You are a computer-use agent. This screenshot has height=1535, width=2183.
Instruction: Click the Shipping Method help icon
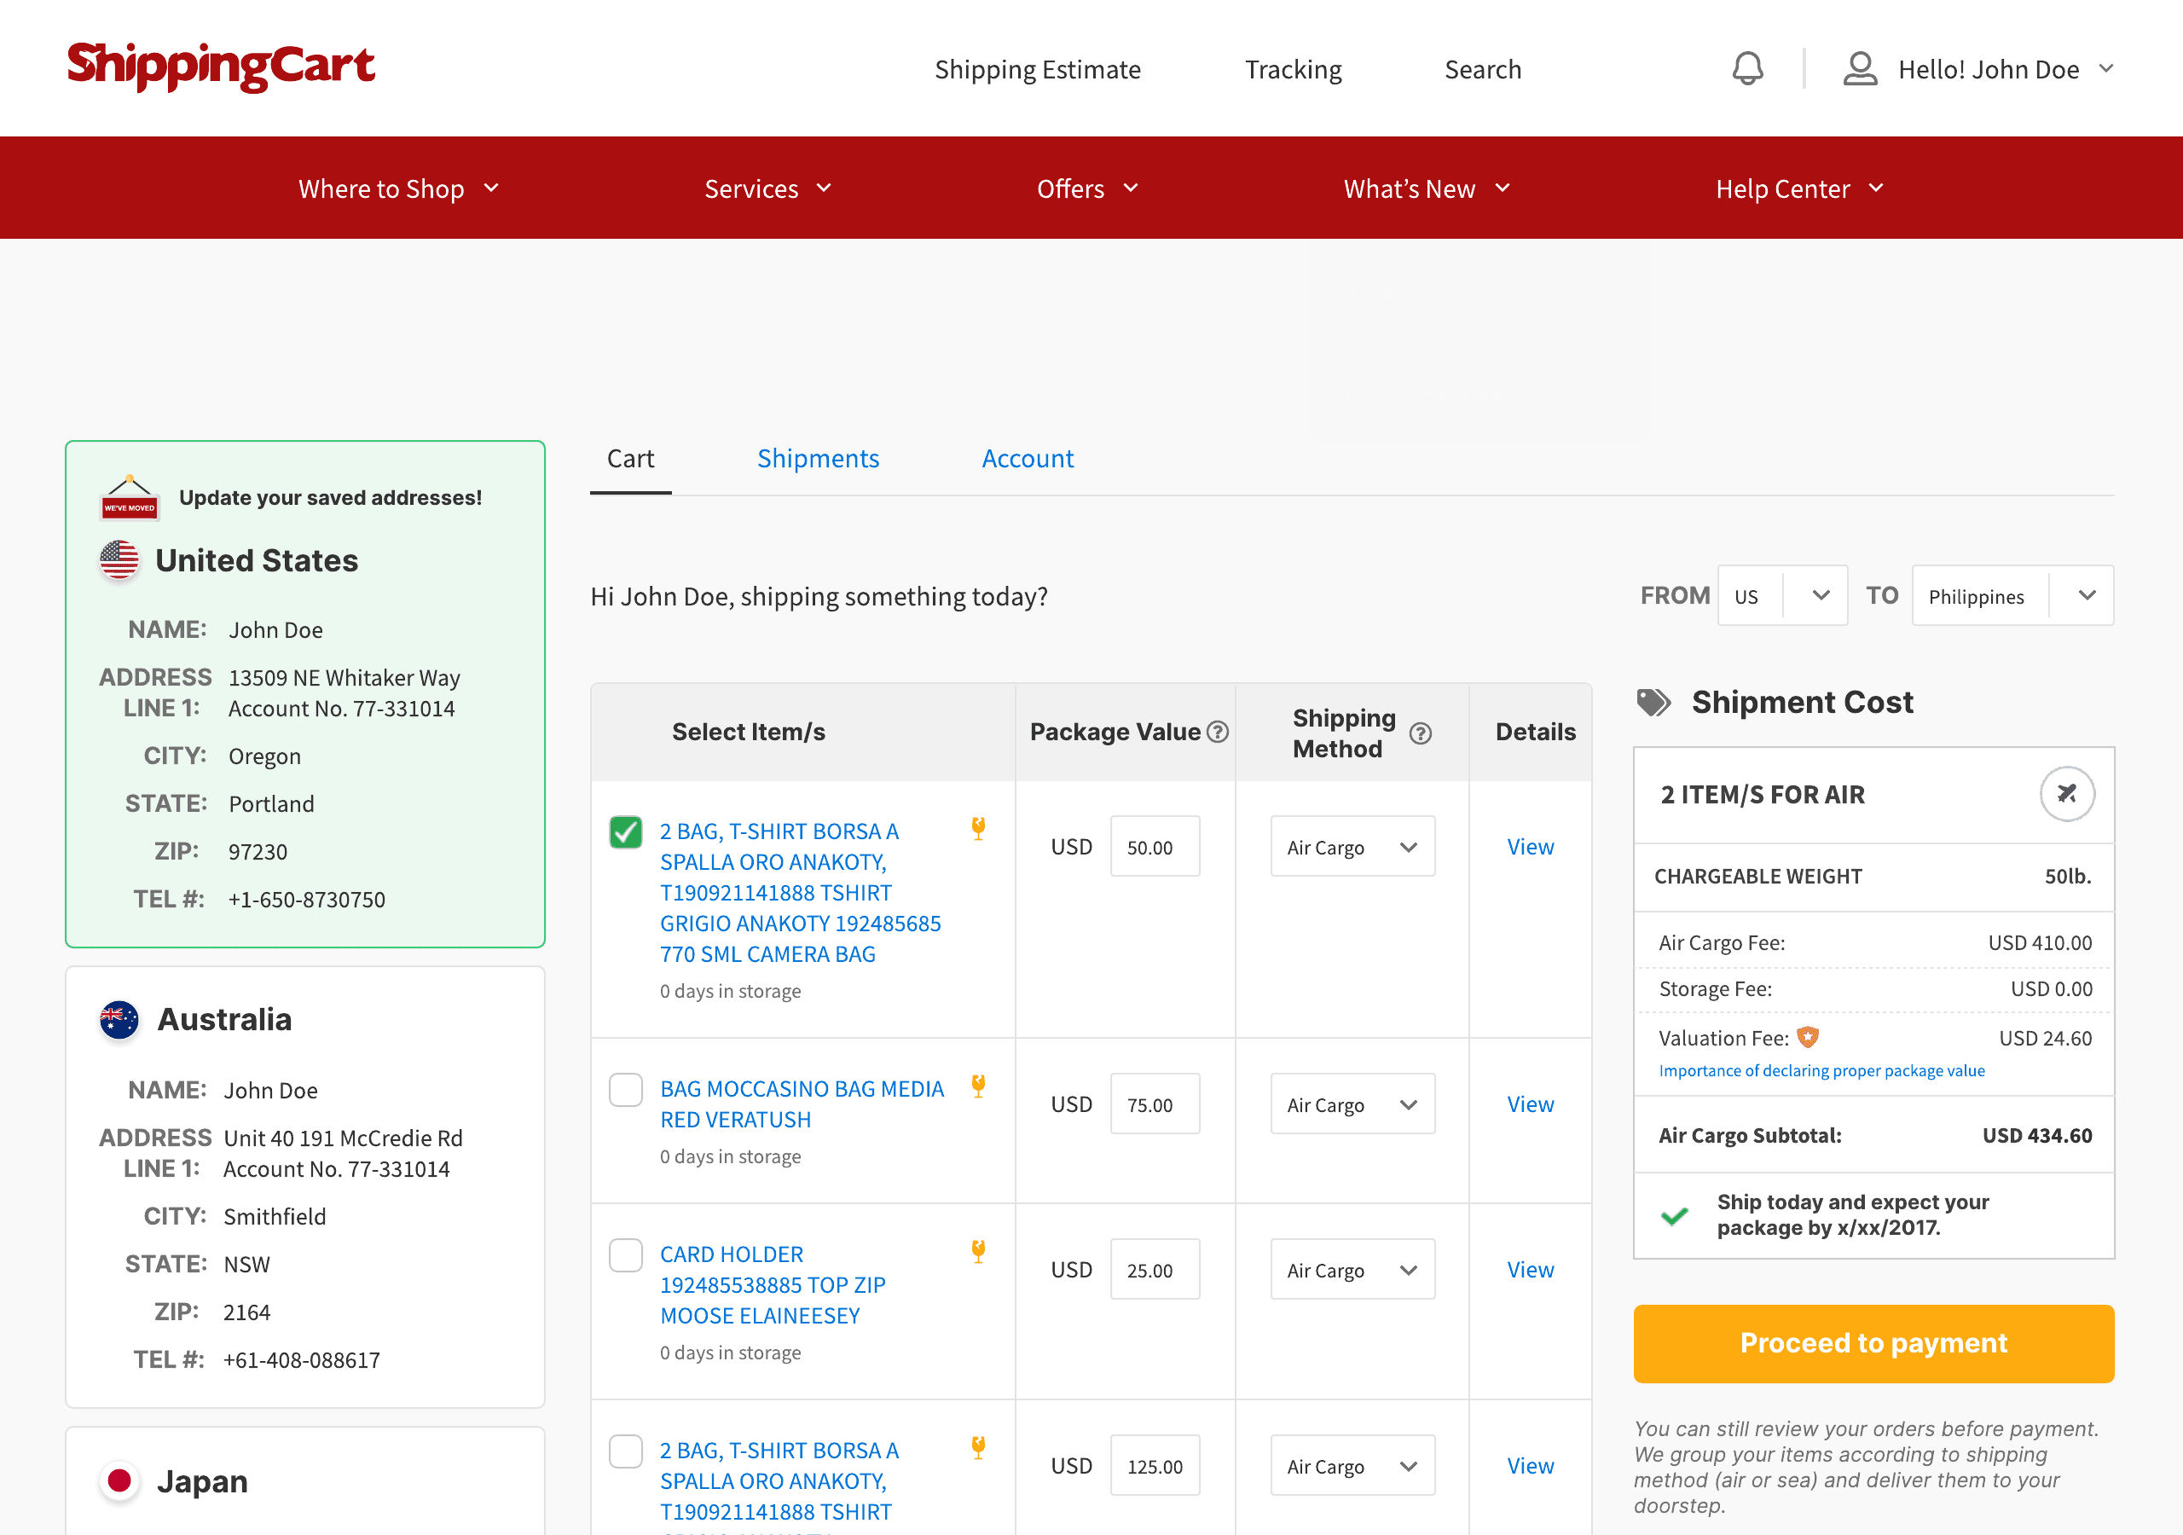1420,733
